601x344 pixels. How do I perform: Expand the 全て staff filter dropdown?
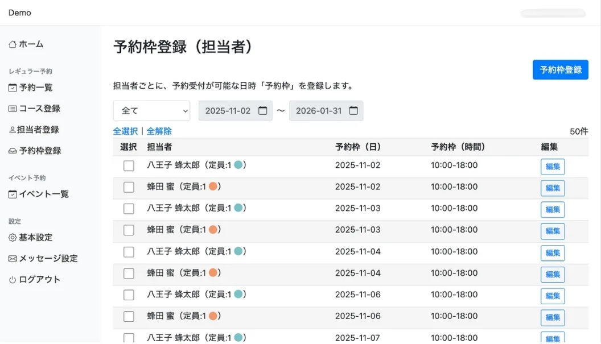[x=151, y=111]
